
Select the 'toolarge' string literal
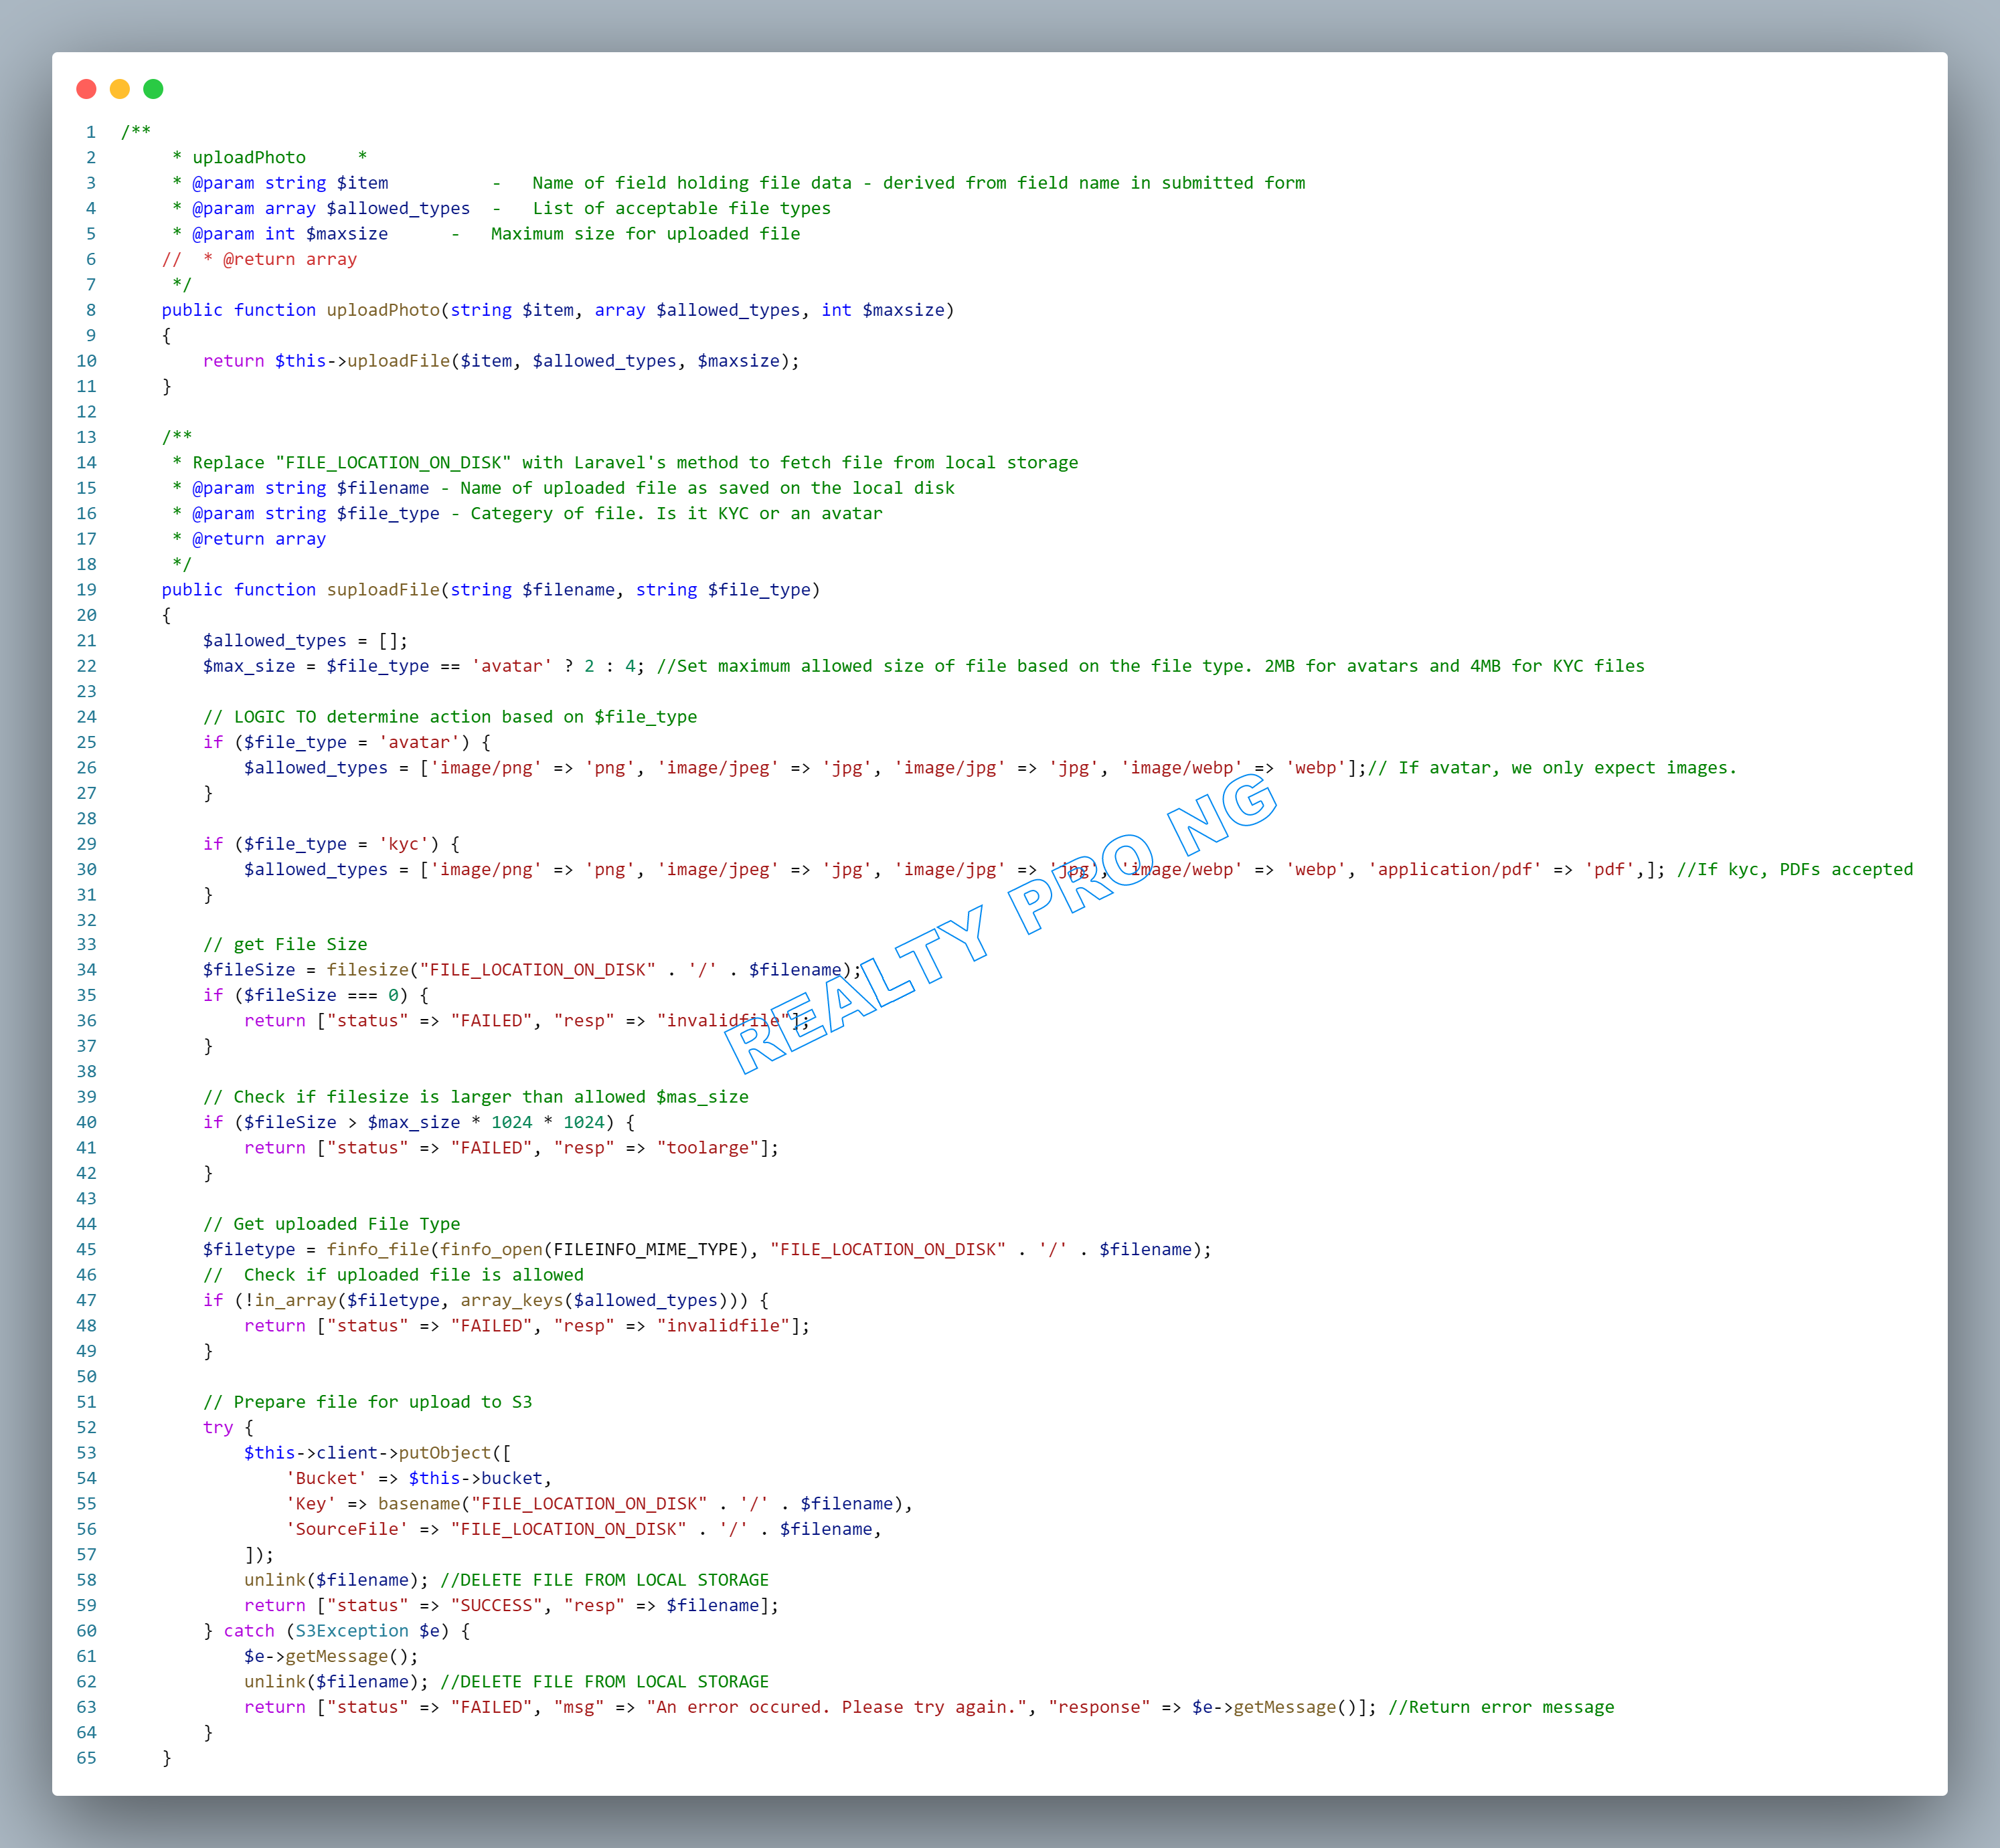(x=708, y=1148)
